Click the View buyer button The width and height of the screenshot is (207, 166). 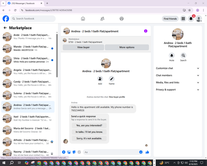pyautogui.click(x=83, y=47)
